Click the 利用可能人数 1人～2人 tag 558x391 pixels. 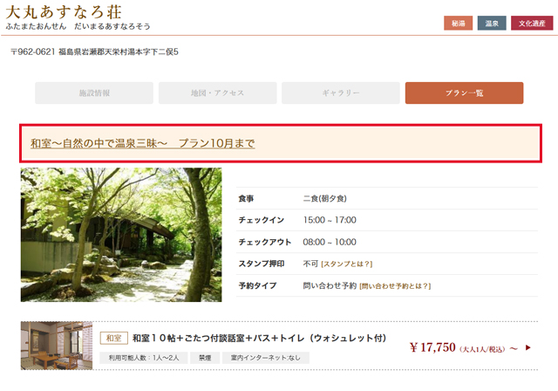point(143,358)
